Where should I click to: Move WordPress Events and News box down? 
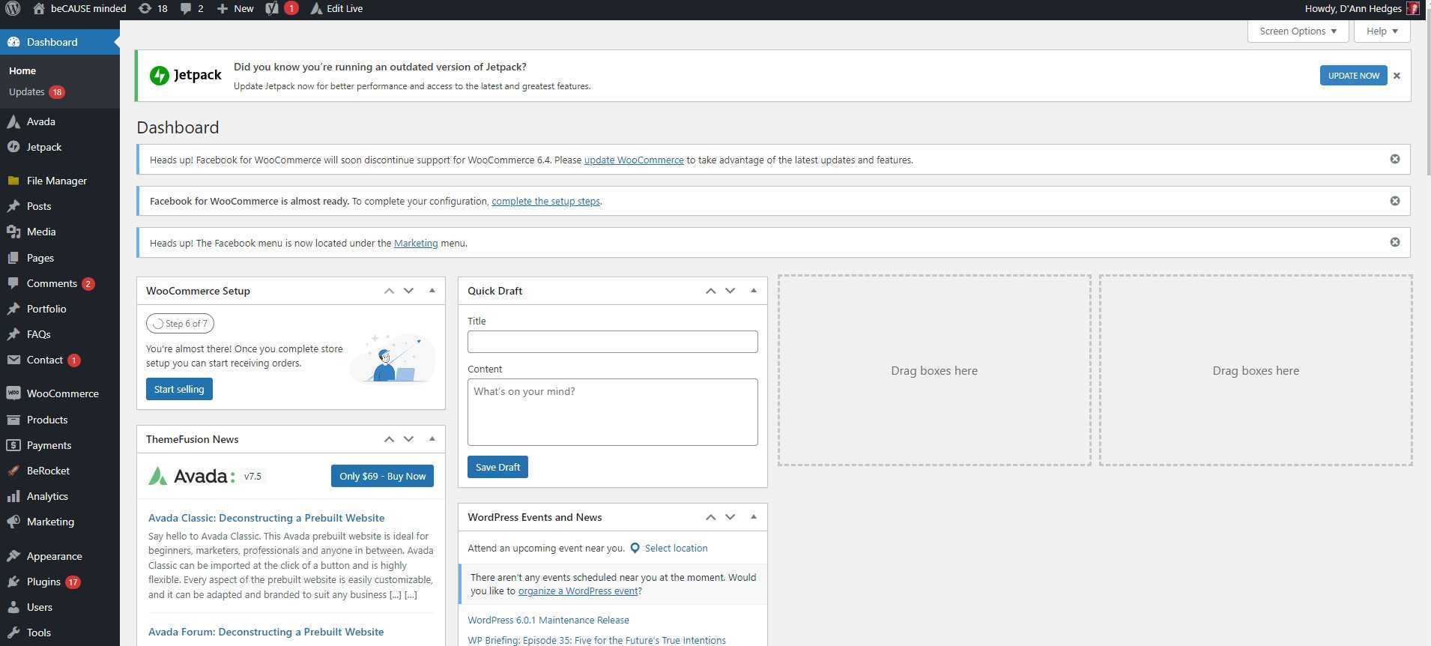pos(730,517)
